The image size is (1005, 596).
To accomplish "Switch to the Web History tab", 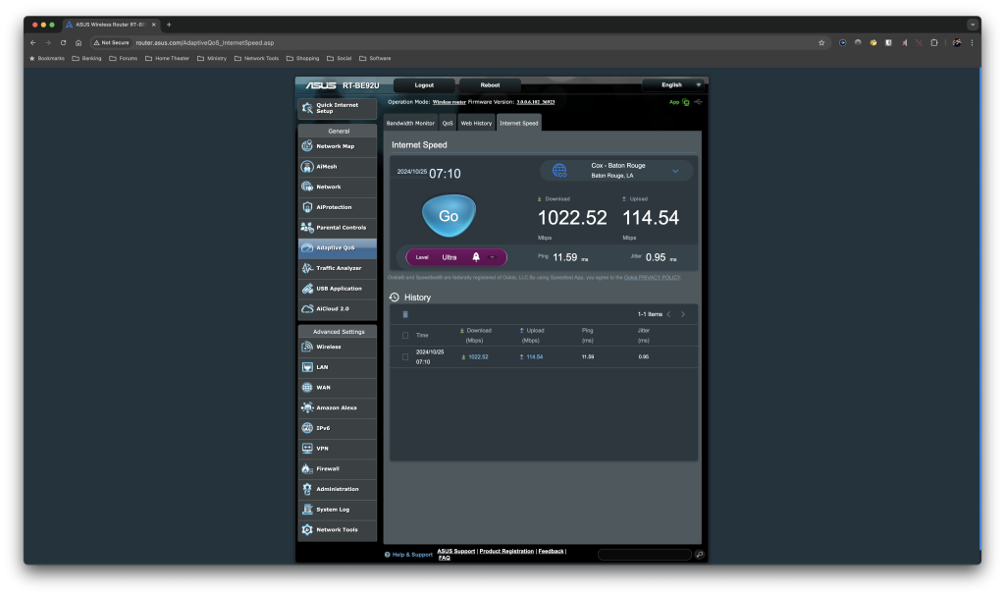I will point(476,123).
